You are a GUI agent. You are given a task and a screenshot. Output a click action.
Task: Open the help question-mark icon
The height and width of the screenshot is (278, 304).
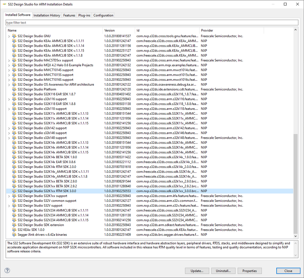pyautogui.click(x=7, y=270)
